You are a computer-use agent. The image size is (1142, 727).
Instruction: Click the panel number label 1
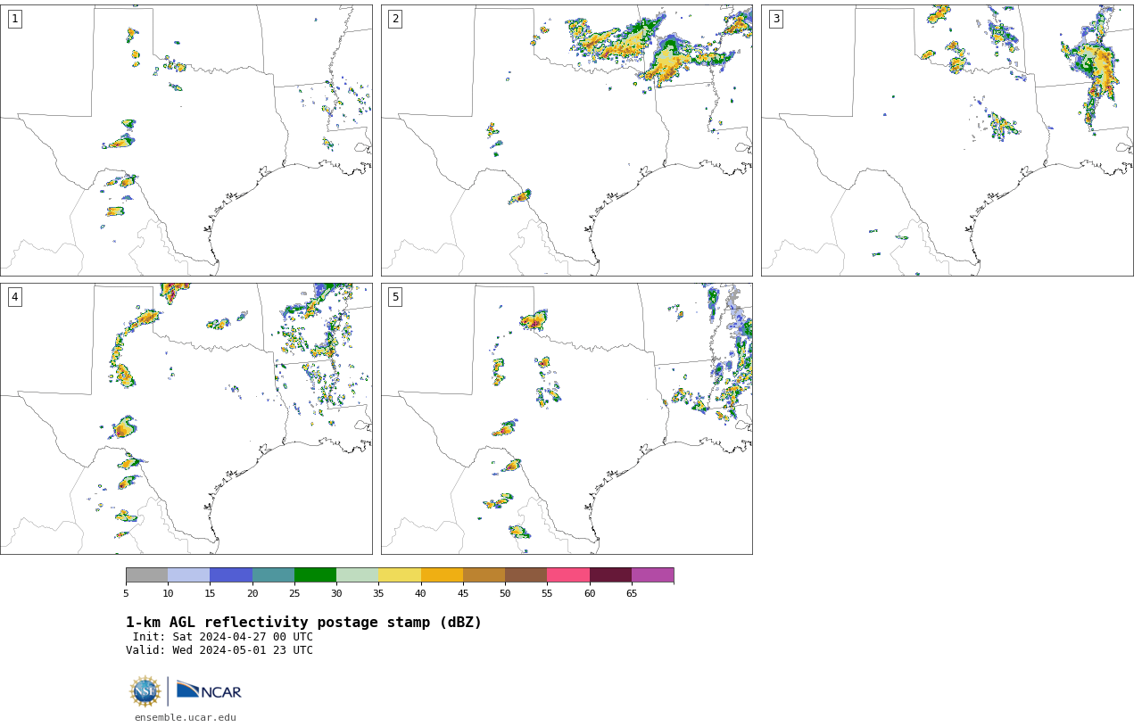(x=15, y=19)
